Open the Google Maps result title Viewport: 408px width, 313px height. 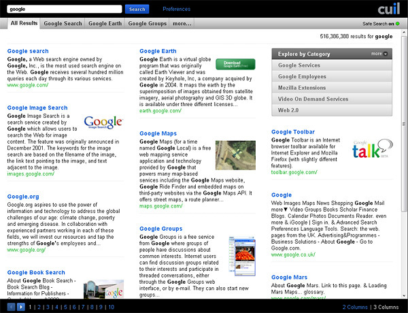tap(158, 133)
